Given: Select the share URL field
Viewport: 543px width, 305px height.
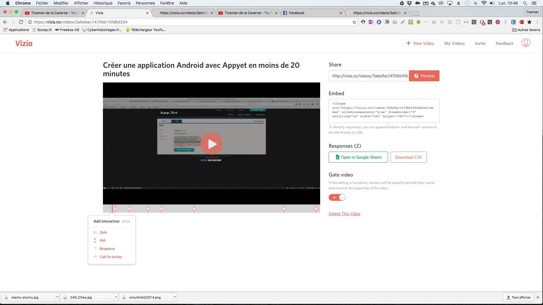Looking at the screenshot, I should [369, 76].
